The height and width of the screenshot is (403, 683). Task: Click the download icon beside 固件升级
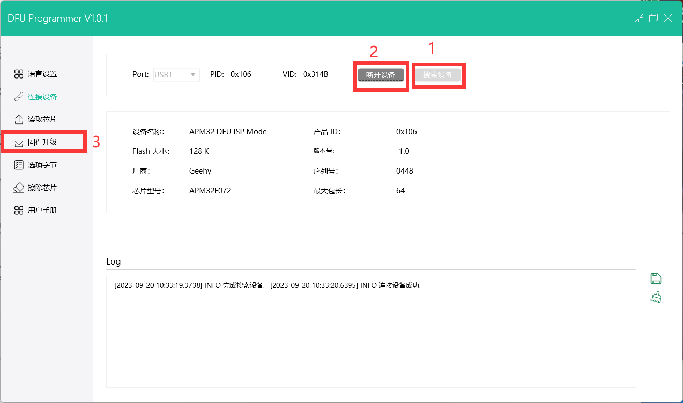click(x=19, y=142)
